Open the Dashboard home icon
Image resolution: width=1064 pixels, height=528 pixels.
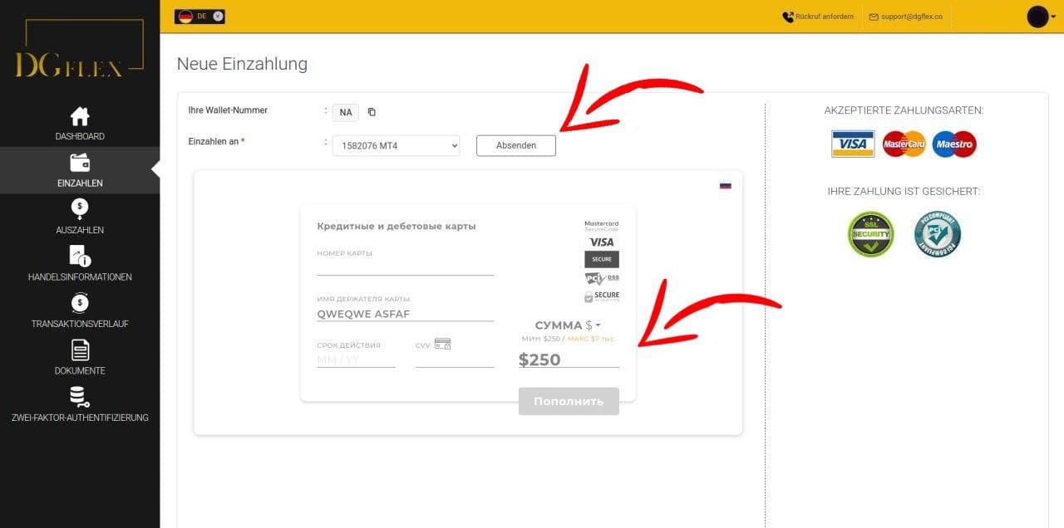(x=80, y=116)
